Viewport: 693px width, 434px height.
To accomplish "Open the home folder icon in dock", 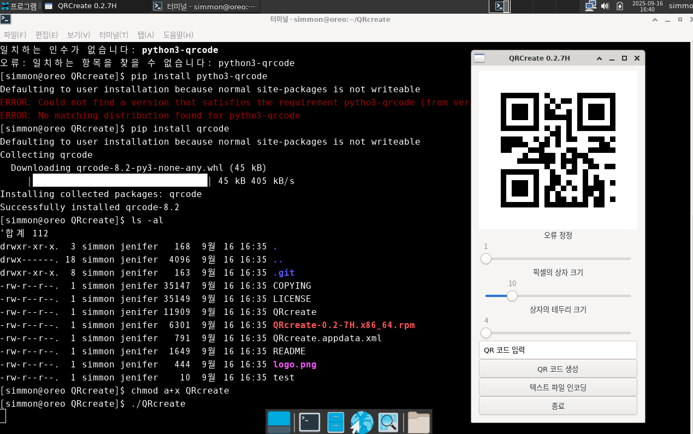I will click(x=418, y=422).
